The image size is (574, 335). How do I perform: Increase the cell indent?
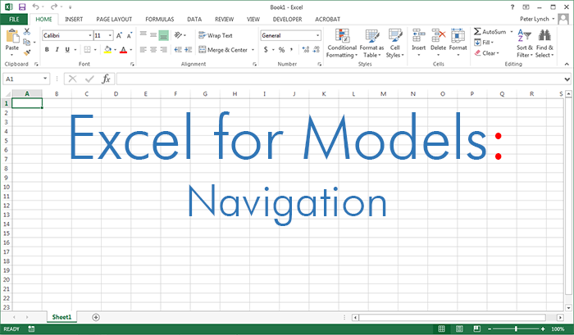(x=188, y=49)
